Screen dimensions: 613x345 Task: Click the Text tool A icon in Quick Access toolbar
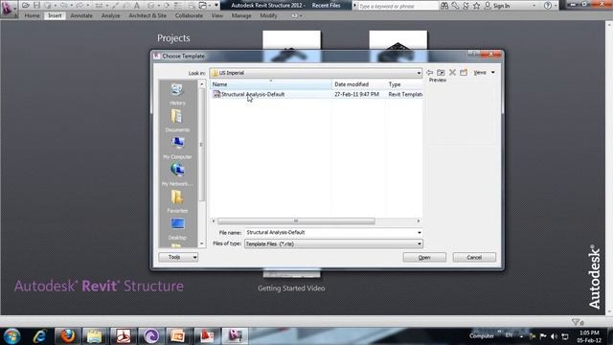tap(137, 6)
